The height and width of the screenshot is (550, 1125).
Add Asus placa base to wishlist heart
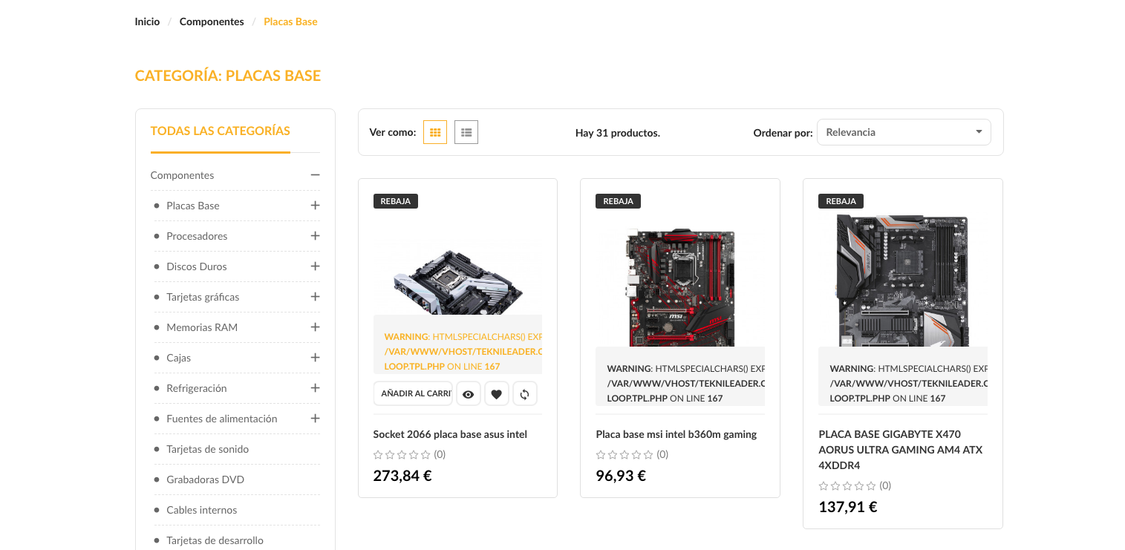point(496,394)
